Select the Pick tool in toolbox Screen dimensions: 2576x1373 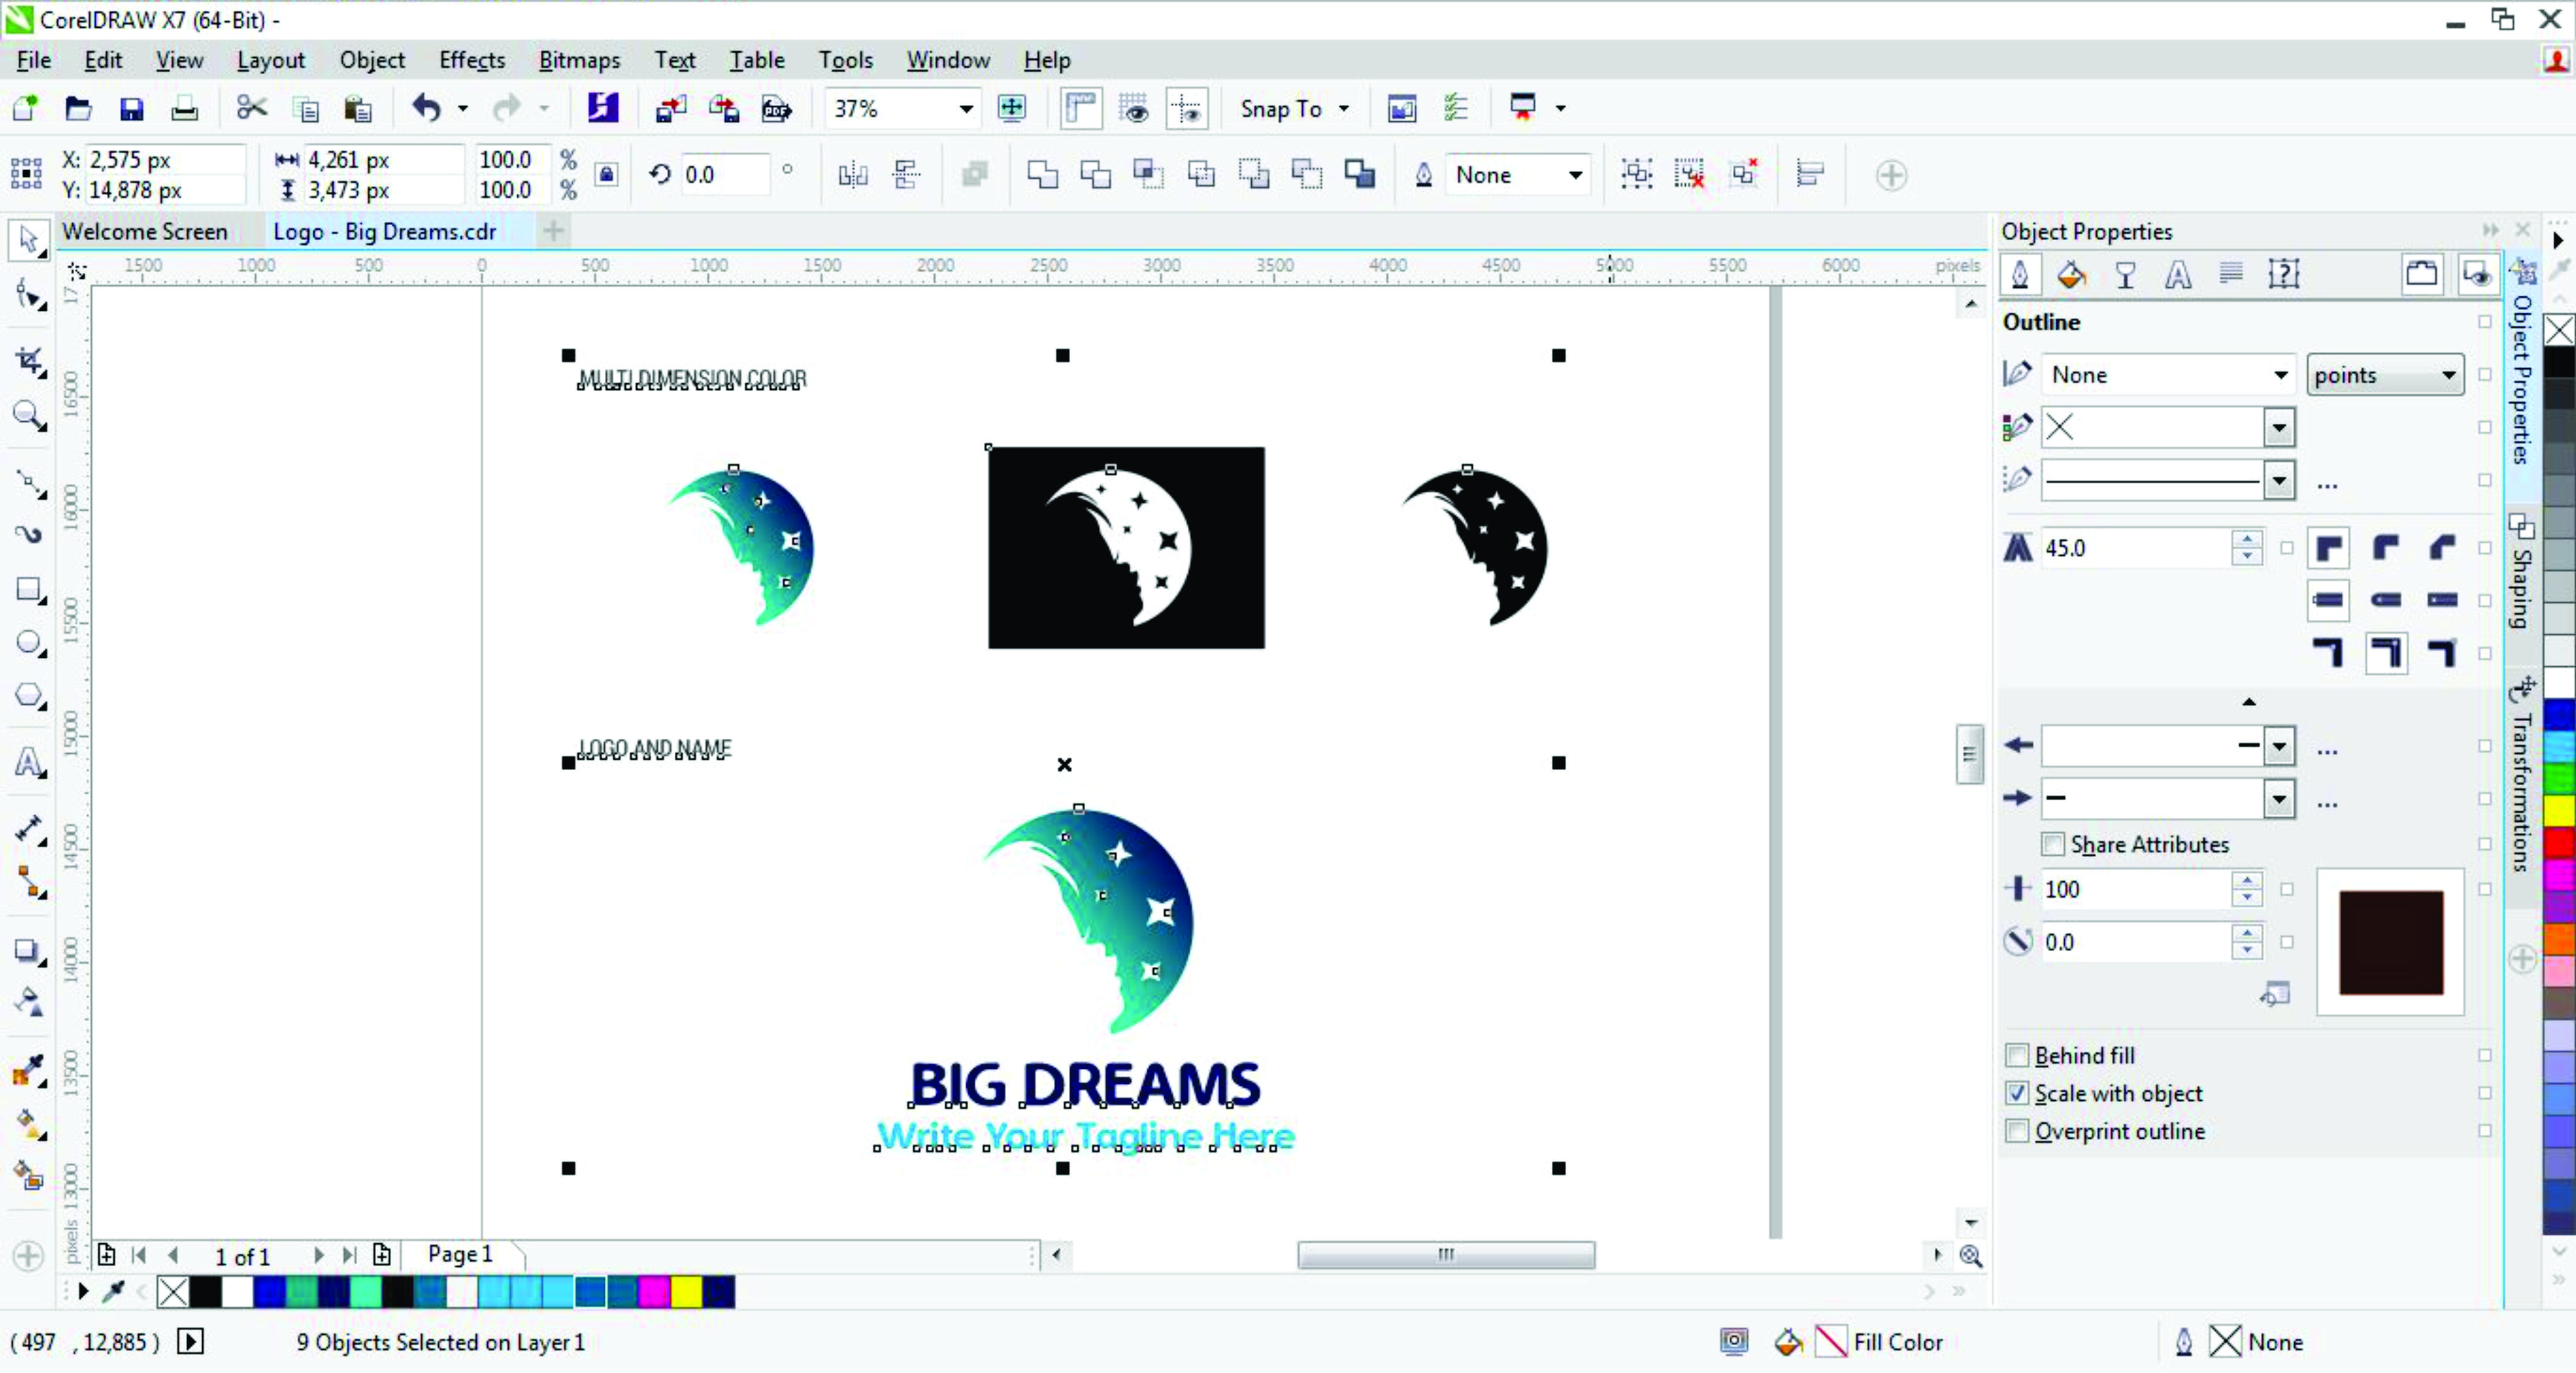[x=28, y=240]
